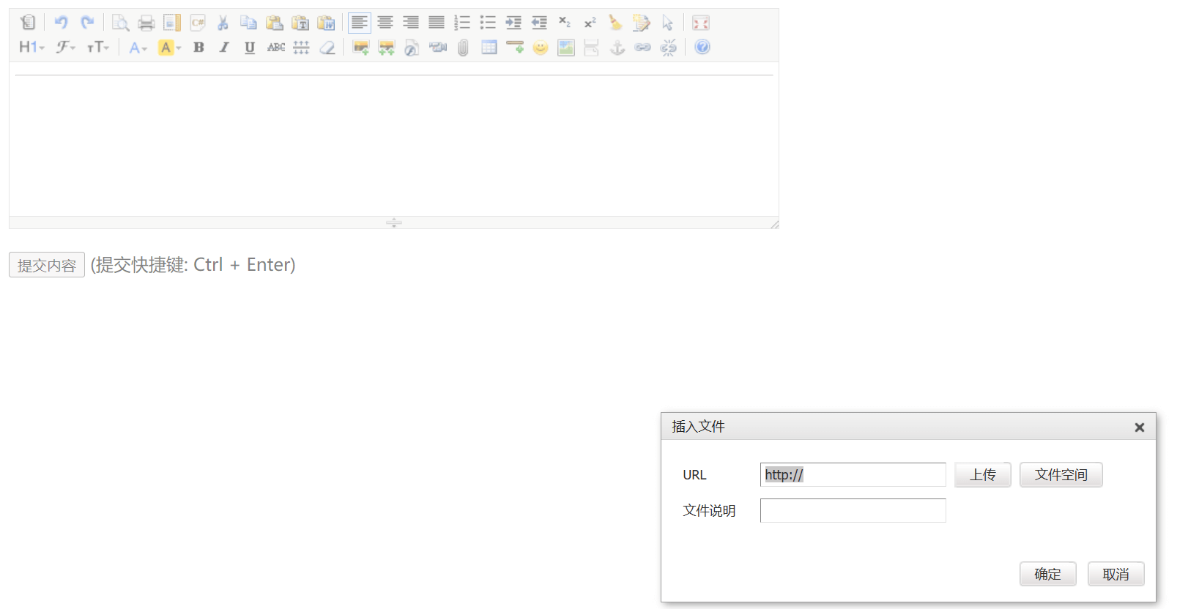Image resolution: width=1199 pixels, height=609 pixels.
Task: Open HTML source view icon
Action: [28, 23]
